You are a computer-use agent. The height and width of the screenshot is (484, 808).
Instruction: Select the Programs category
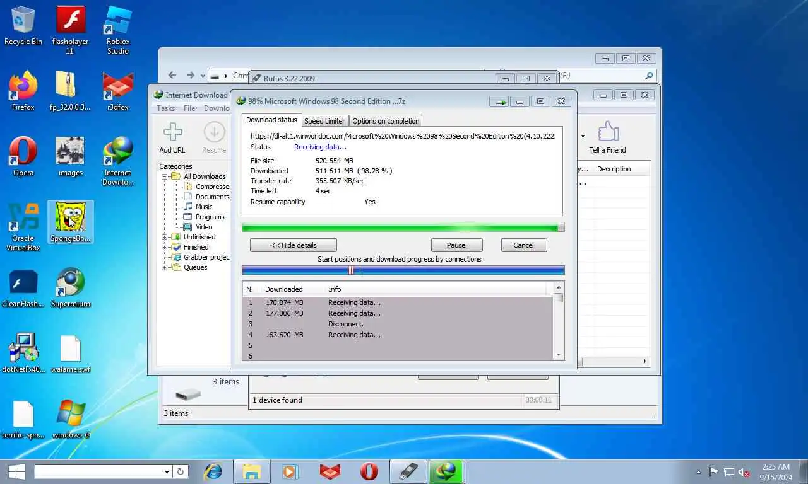point(204,217)
